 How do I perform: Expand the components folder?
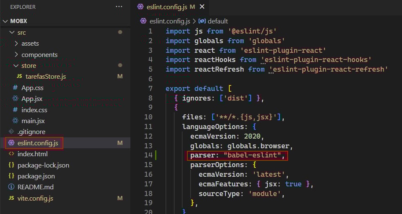click(16, 55)
